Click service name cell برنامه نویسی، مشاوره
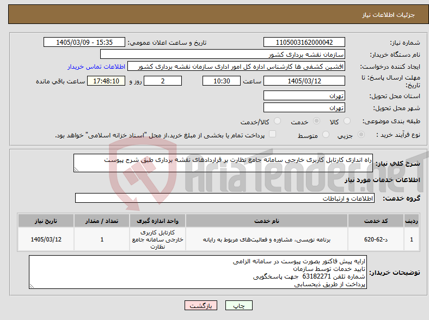This screenshot has width=429, height=320. tap(267, 239)
